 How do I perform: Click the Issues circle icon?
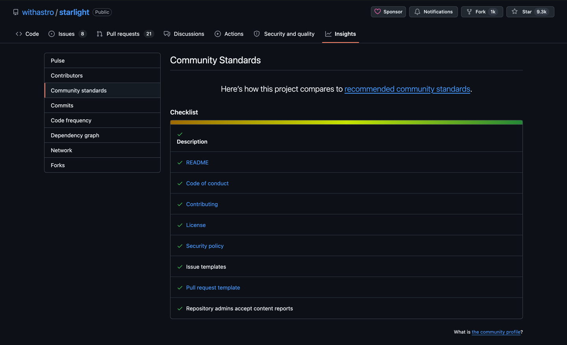tap(52, 34)
